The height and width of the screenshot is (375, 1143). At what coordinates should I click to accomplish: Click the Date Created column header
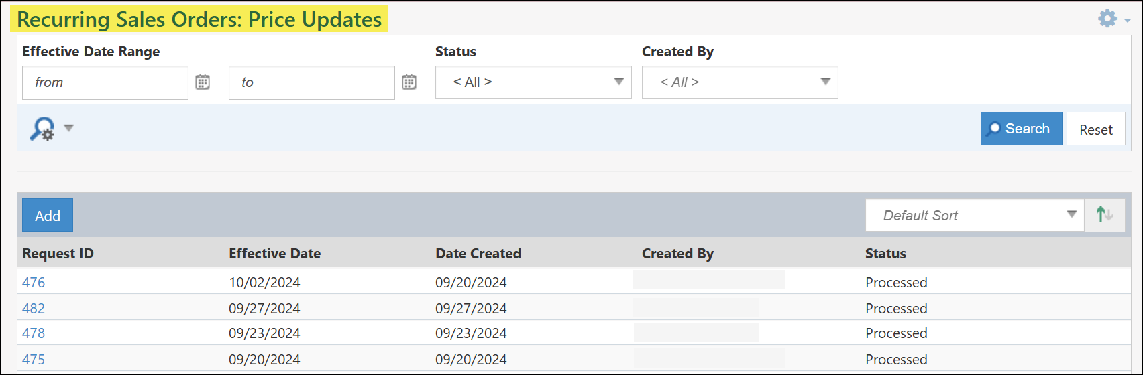tap(478, 254)
